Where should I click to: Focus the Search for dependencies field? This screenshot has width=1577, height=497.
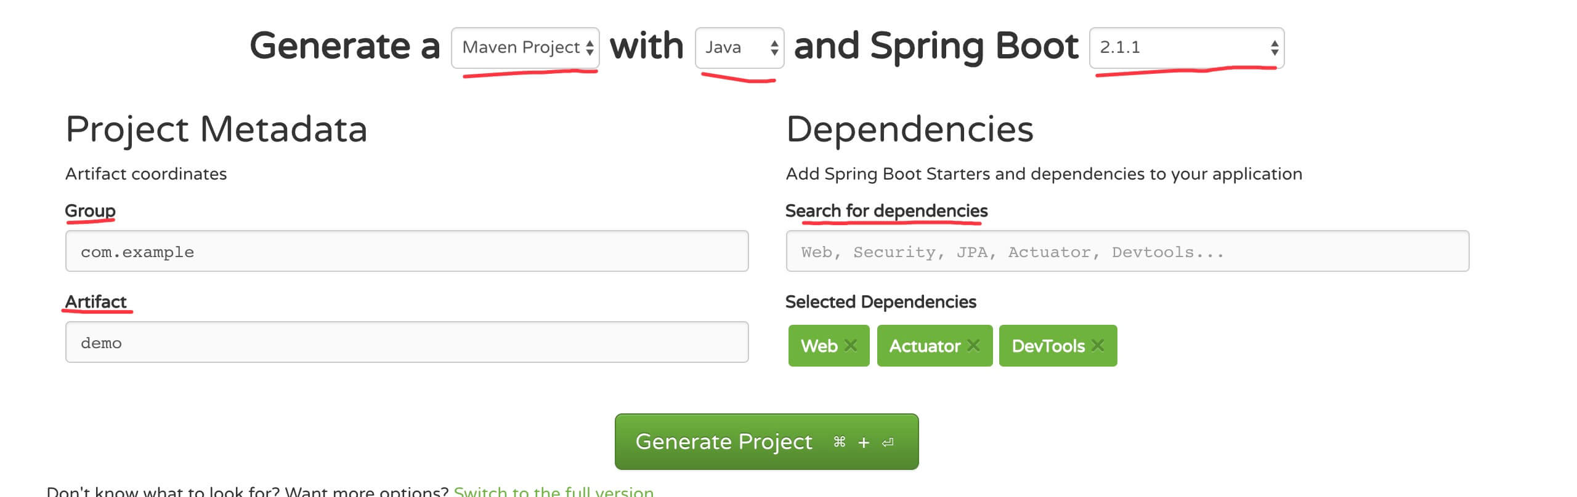click(x=1127, y=251)
